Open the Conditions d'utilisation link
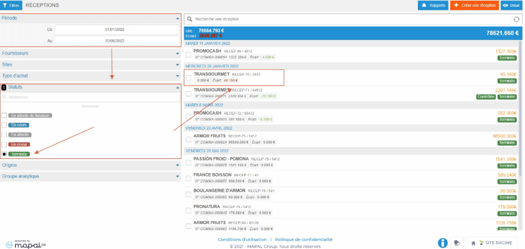 coord(242,239)
